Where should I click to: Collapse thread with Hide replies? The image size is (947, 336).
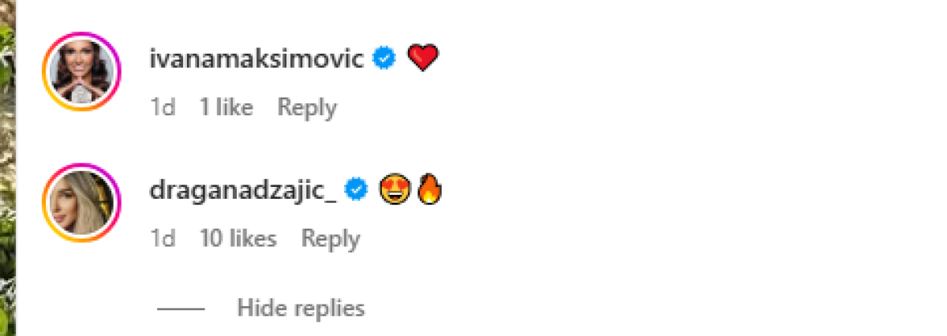point(301,308)
